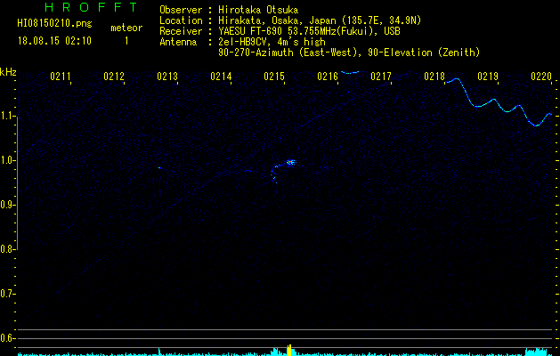
Task: Click the 1.1 kHz axis label
Action: pos(7,116)
